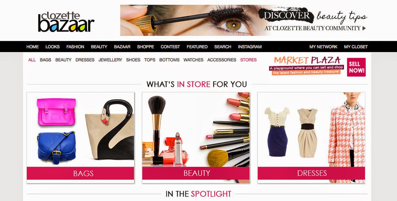This screenshot has height=201, width=397.
Task: Open the Market Plaza banner
Action: [307, 66]
